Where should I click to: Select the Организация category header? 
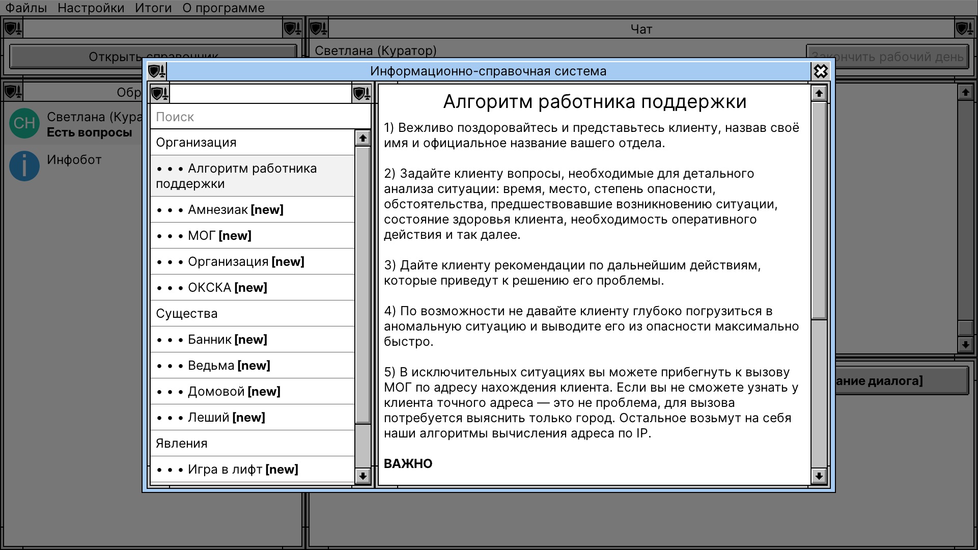pyautogui.click(x=253, y=143)
